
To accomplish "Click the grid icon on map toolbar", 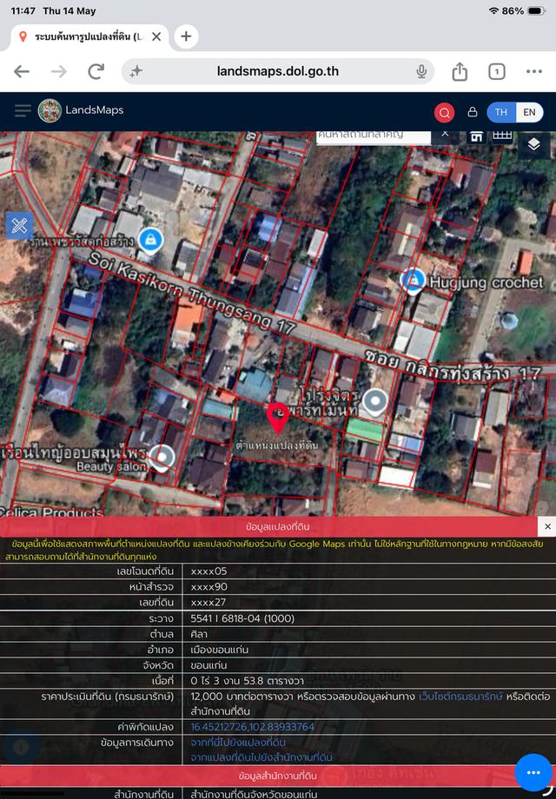I will (x=502, y=135).
